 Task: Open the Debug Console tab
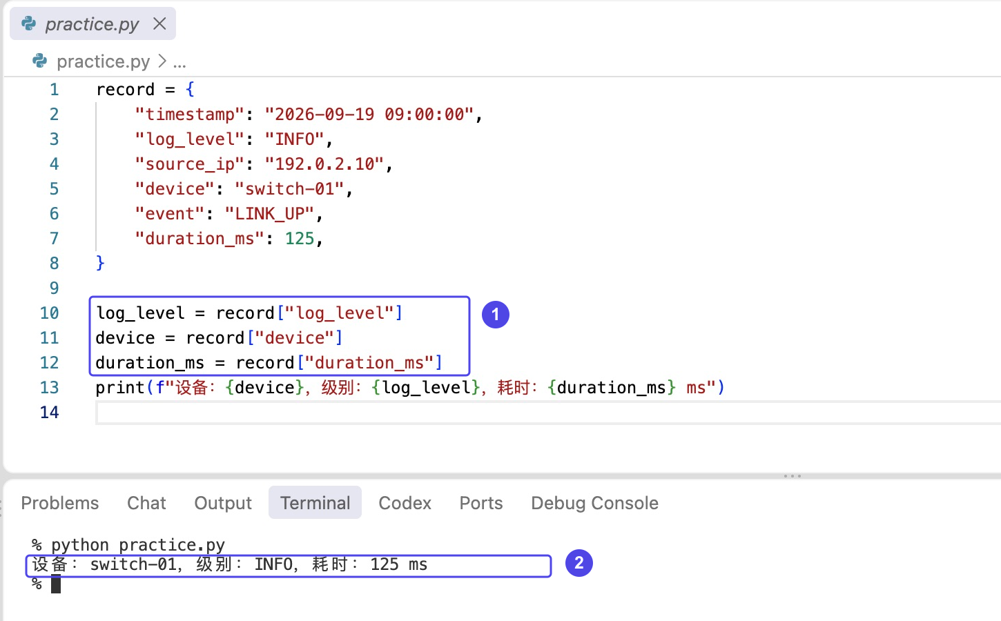594,503
